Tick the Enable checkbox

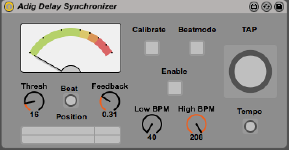(x=175, y=88)
